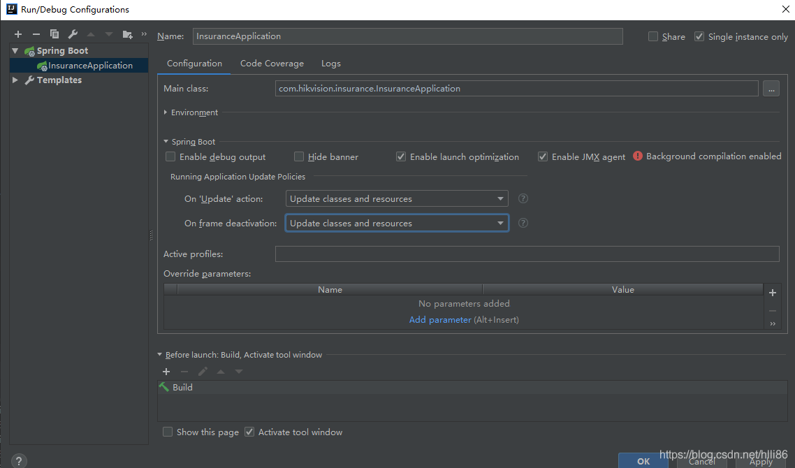
Task: Uncheck Enable JMX agent
Action: (543, 156)
